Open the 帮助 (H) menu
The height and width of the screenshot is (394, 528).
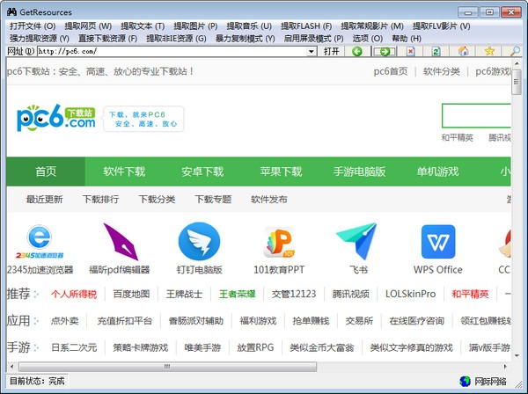pos(407,39)
